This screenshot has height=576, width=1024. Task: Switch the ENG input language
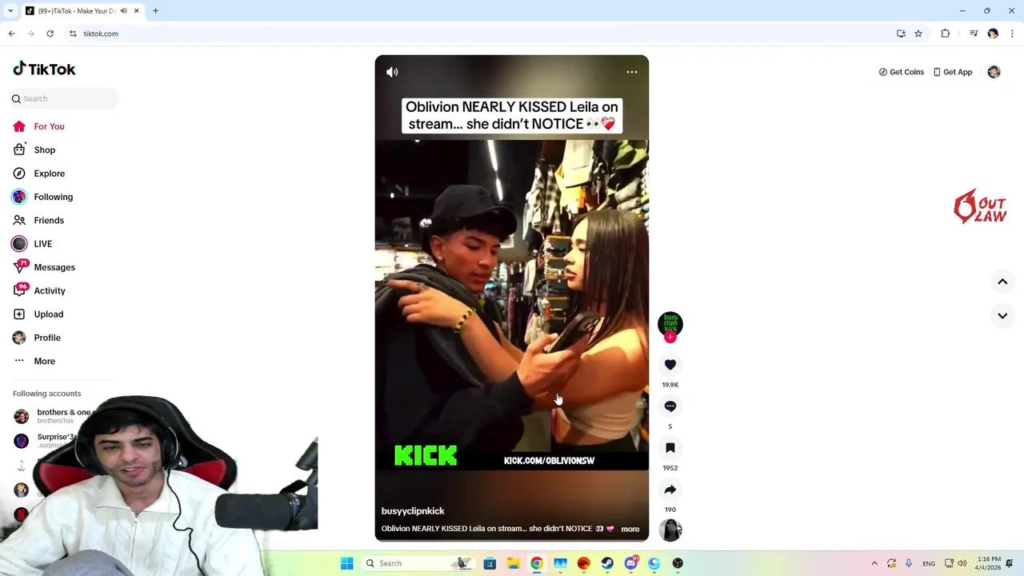929,563
